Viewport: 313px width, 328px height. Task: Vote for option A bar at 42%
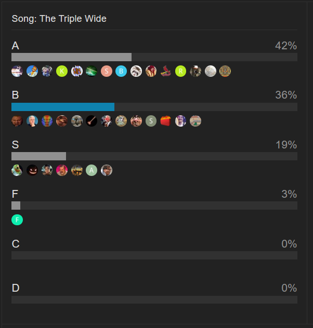(x=154, y=57)
